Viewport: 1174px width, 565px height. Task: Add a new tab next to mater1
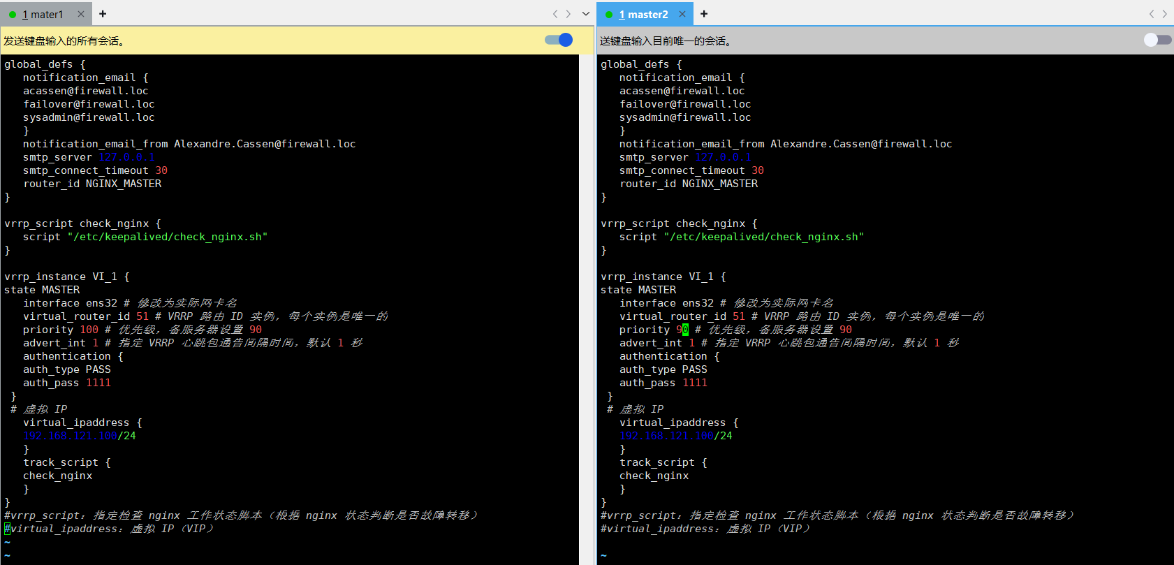tap(103, 14)
